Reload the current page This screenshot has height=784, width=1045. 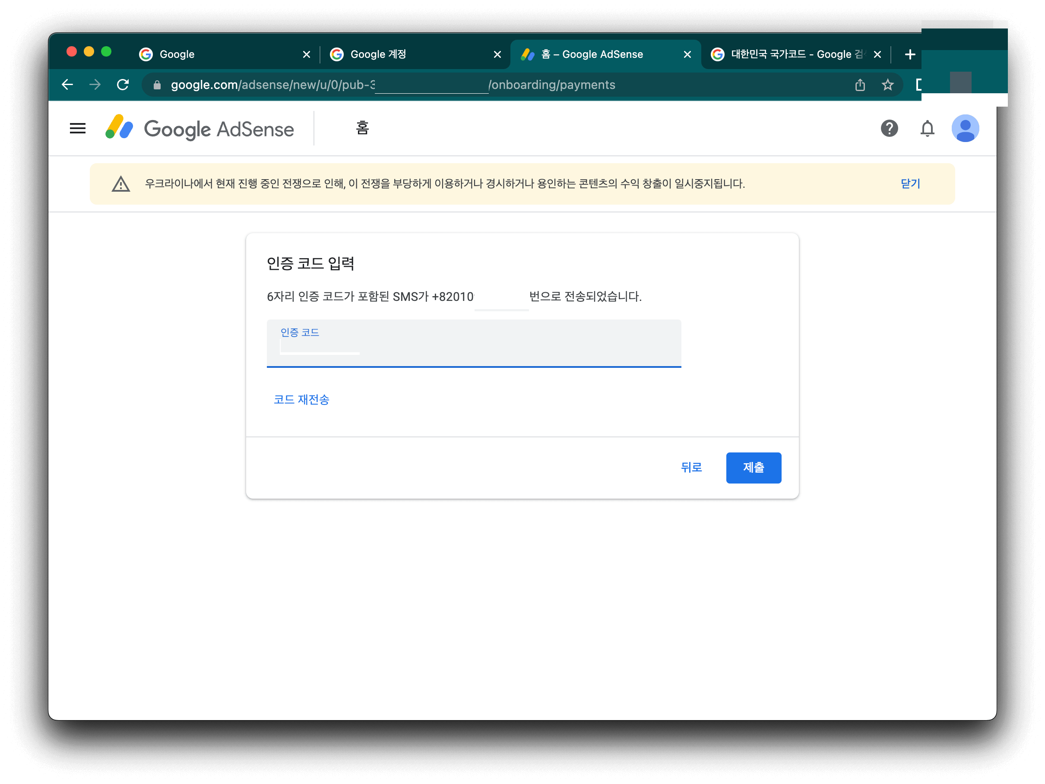(x=123, y=85)
